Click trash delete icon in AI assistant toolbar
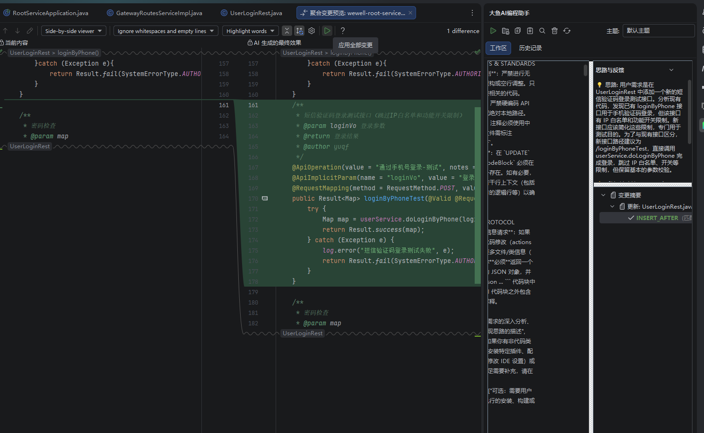This screenshot has width=704, height=433. (x=555, y=31)
